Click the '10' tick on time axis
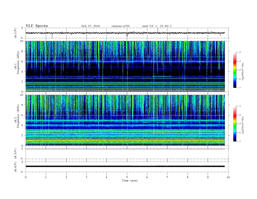257x199 pixels. click(228, 177)
